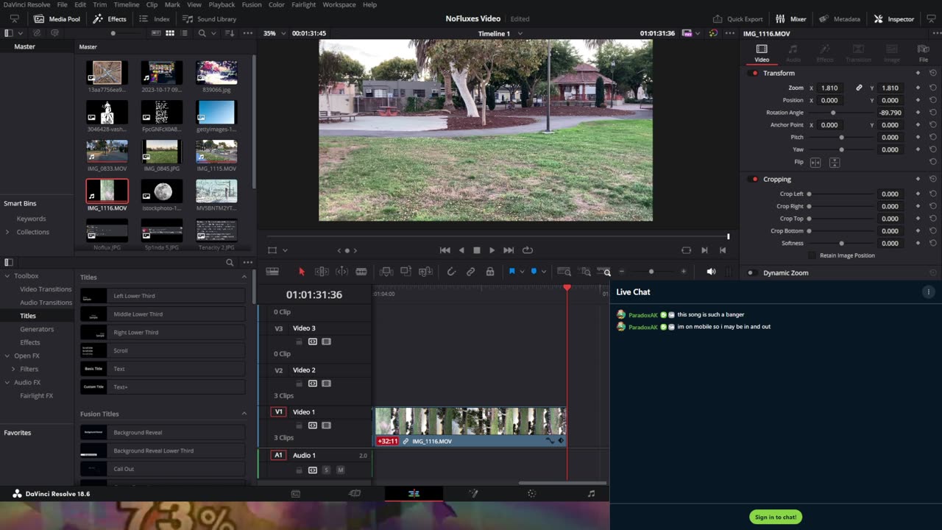
Task: Switch to the Inspector File tab
Action: click(923, 53)
